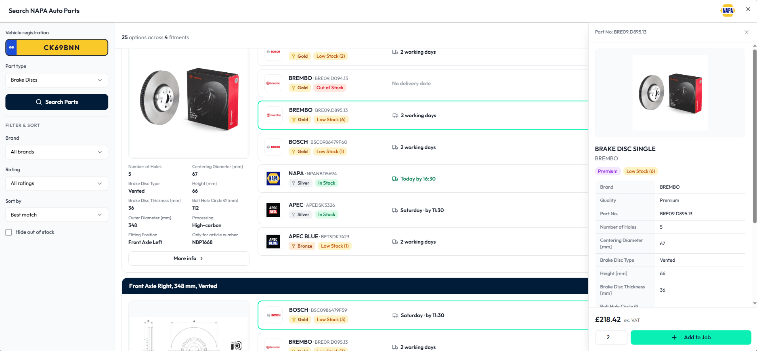Tick the Hide out of stock checkbox
Image resolution: width=757 pixels, height=351 pixels.
coord(8,232)
